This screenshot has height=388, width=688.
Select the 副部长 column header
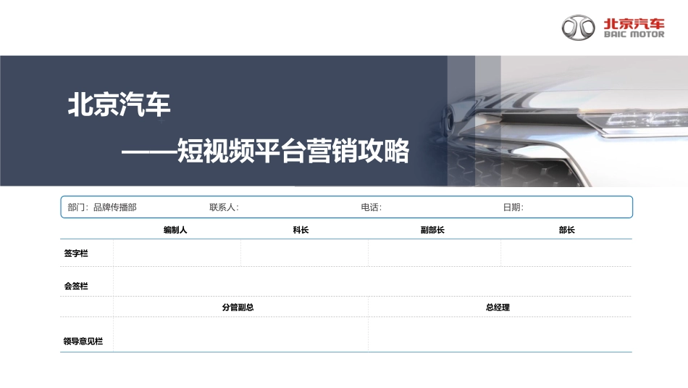pos(432,230)
